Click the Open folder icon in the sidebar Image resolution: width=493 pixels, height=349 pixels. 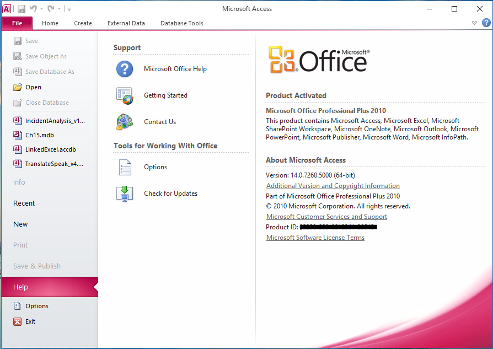tap(18, 87)
